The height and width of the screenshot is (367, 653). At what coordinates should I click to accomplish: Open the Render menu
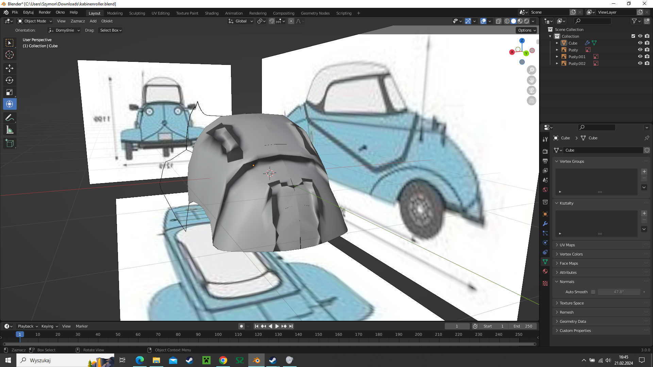(45, 12)
